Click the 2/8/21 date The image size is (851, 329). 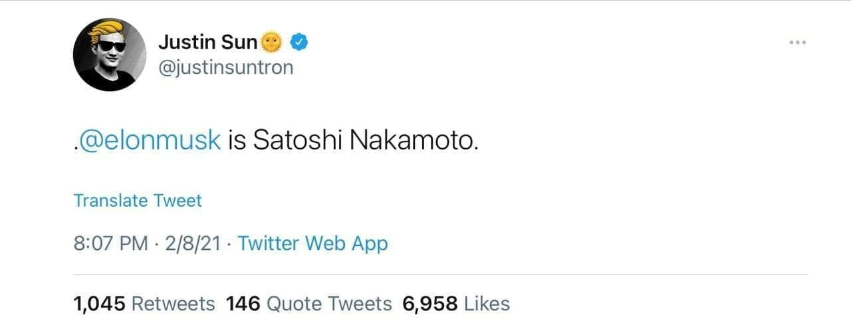pos(191,243)
